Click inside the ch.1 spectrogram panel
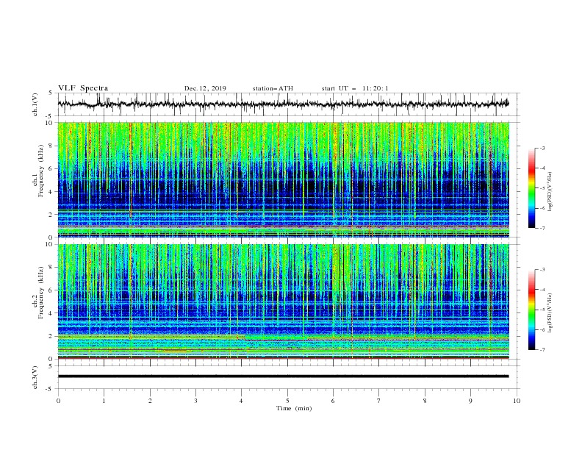 283,179
